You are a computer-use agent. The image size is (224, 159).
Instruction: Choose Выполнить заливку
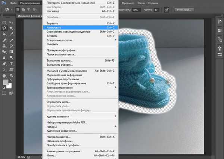[x=80, y=60]
